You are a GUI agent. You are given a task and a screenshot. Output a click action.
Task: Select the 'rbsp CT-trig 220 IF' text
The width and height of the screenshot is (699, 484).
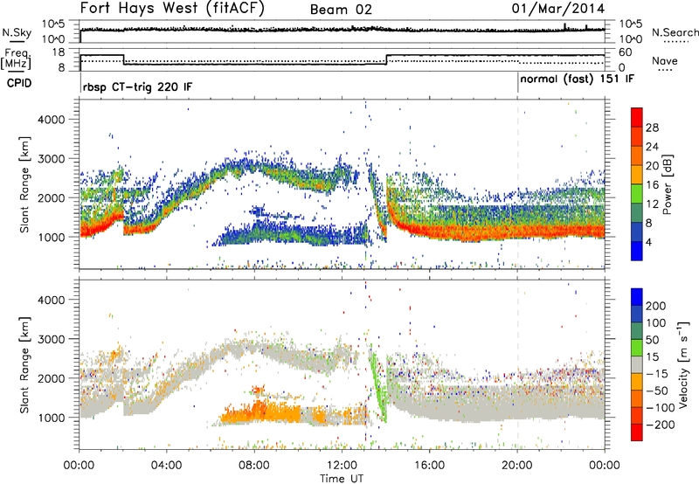click(x=137, y=86)
